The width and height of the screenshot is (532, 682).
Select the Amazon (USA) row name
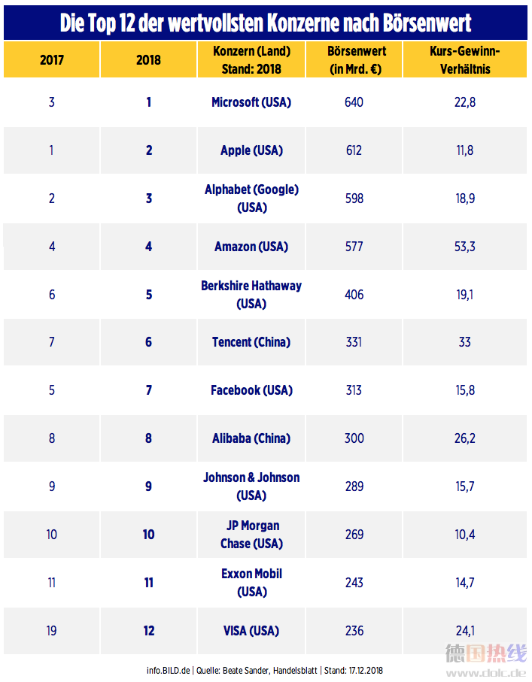[251, 247]
